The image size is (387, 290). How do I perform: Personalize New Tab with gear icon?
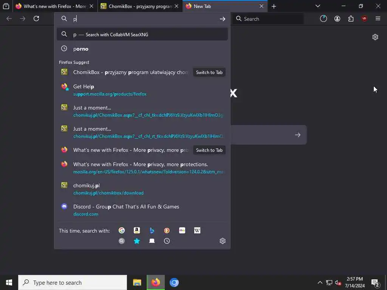[x=375, y=37]
